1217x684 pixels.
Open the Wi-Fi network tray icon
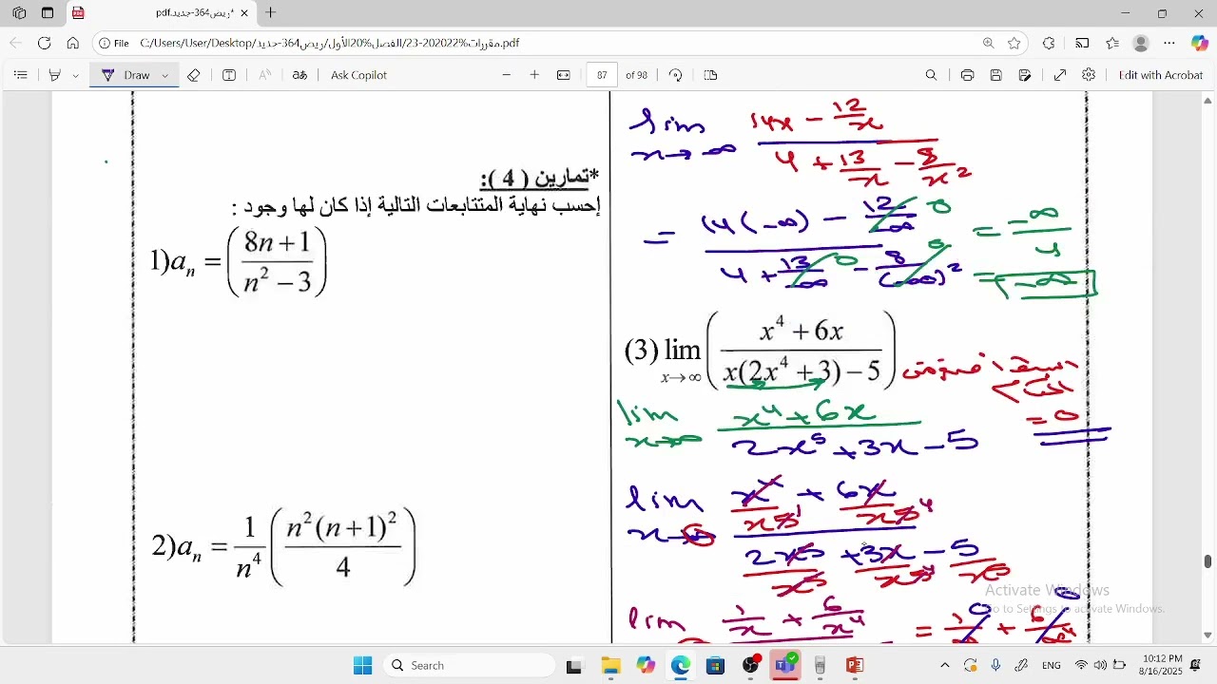point(1081,666)
